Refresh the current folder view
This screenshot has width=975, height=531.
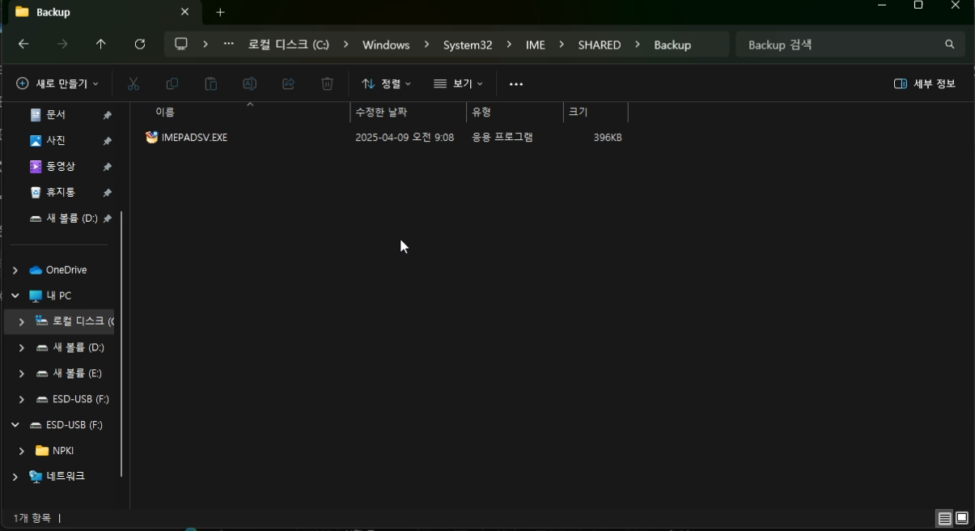tap(140, 45)
